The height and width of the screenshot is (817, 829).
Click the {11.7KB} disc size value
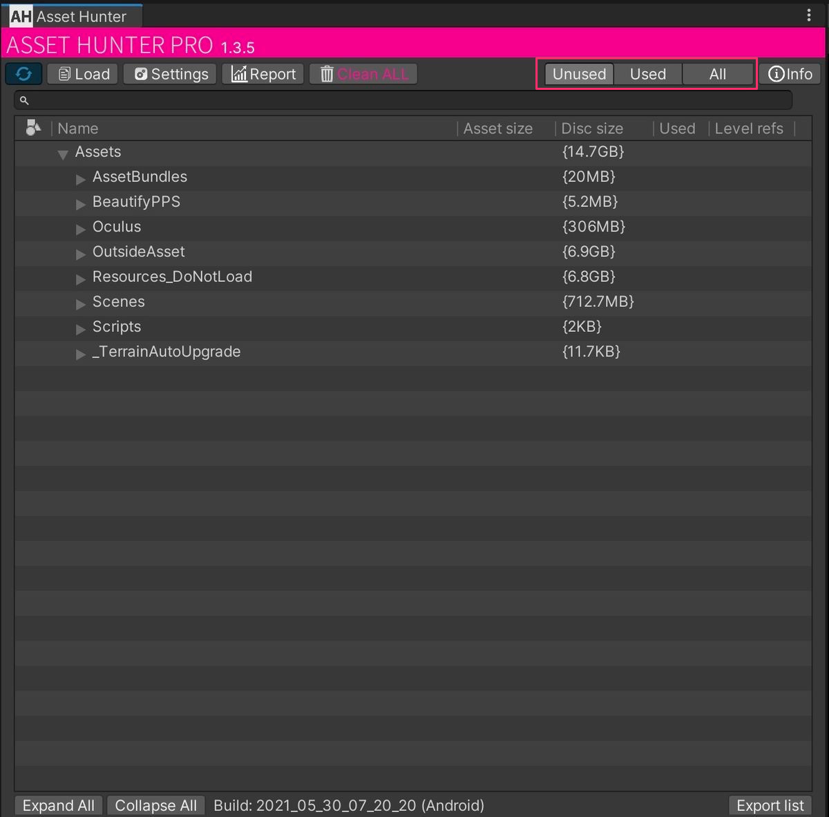click(x=591, y=351)
